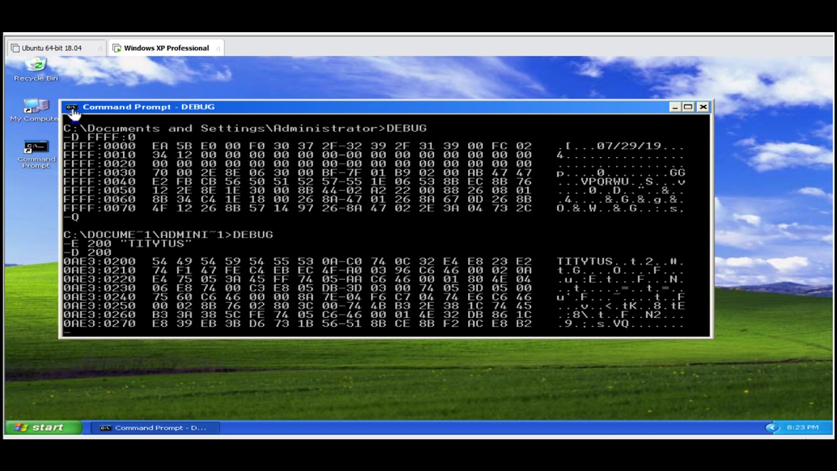The width and height of the screenshot is (837, 471).
Task: Close the Command Prompt DEBUG window
Action: click(703, 107)
